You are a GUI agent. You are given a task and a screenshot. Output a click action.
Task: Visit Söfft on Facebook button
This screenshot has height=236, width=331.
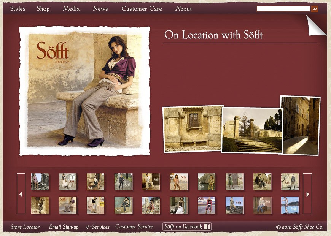(187, 227)
